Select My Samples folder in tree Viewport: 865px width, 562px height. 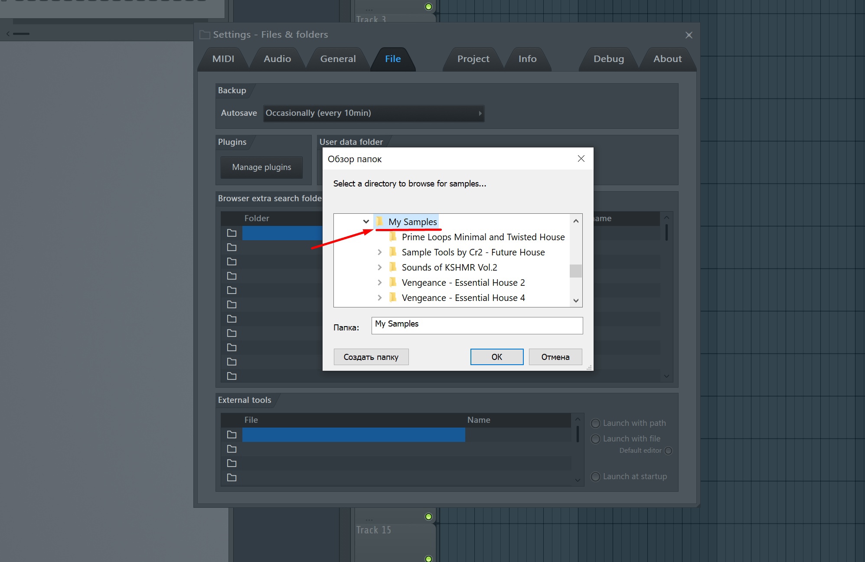pyautogui.click(x=412, y=222)
